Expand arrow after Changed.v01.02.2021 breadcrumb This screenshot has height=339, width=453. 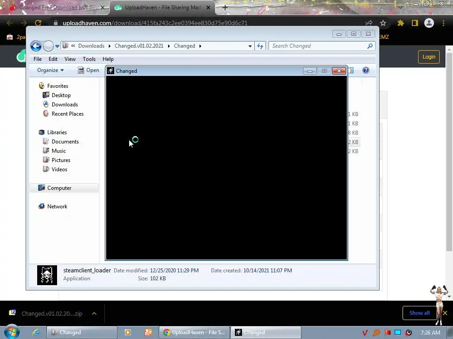click(x=169, y=46)
